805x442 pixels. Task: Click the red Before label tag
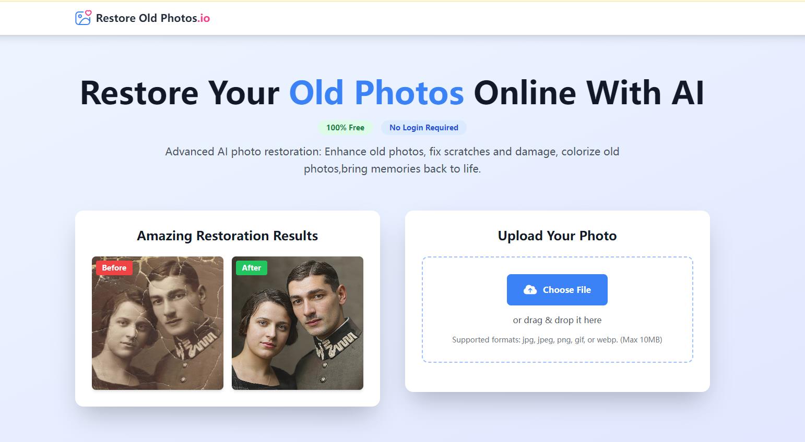point(114,268)
